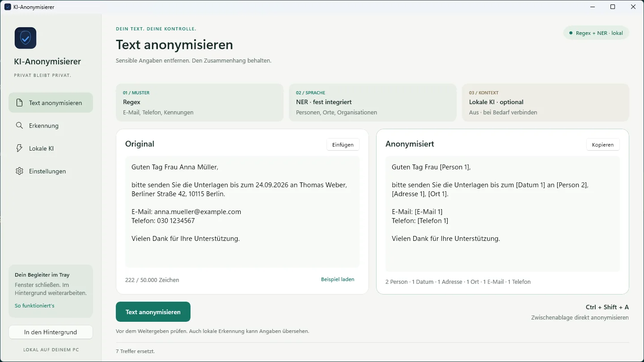This screenshot has height=362, width=644.
Task: Close the KI-Anonymisierer window
Action: click(x=633, y=7)
